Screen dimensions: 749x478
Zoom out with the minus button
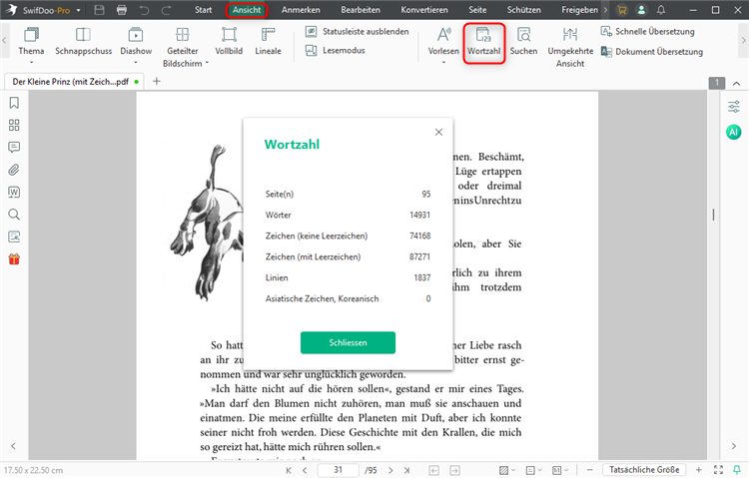589,470
